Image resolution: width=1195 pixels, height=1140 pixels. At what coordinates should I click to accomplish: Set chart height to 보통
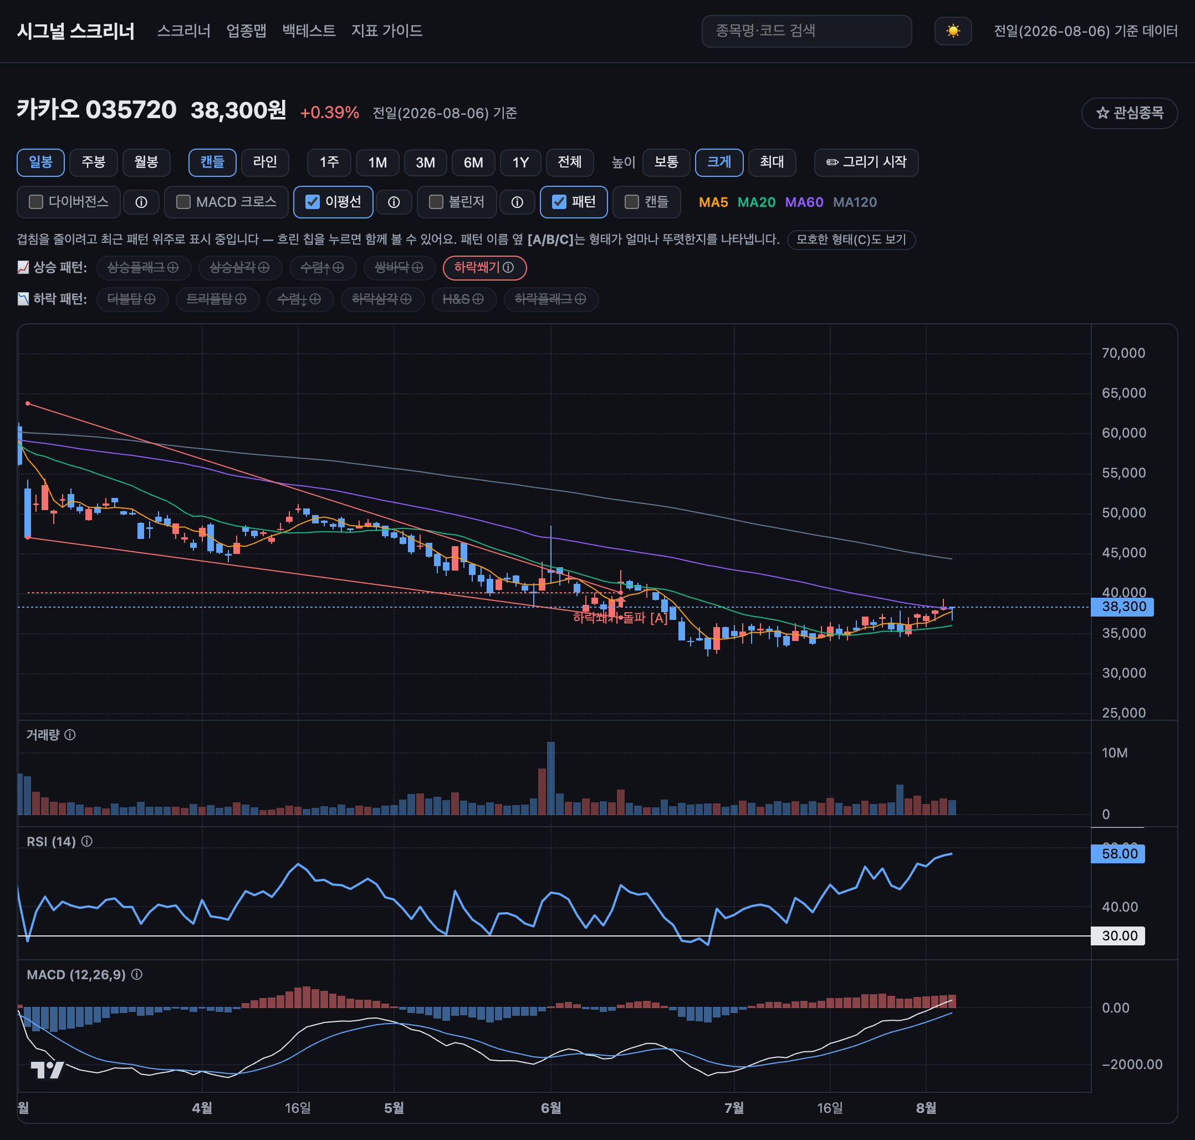(666, 162)
